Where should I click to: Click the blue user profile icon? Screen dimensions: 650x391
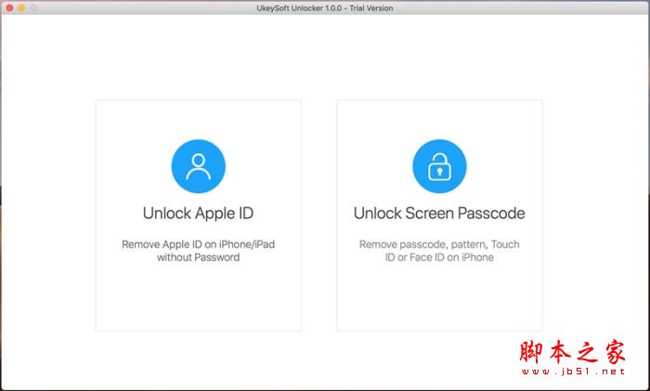tap(198, 166)
